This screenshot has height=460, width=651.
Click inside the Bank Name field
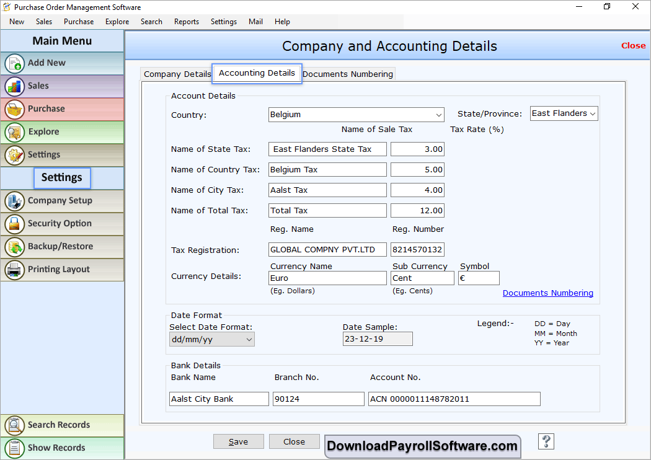click(x=218, y=399)
